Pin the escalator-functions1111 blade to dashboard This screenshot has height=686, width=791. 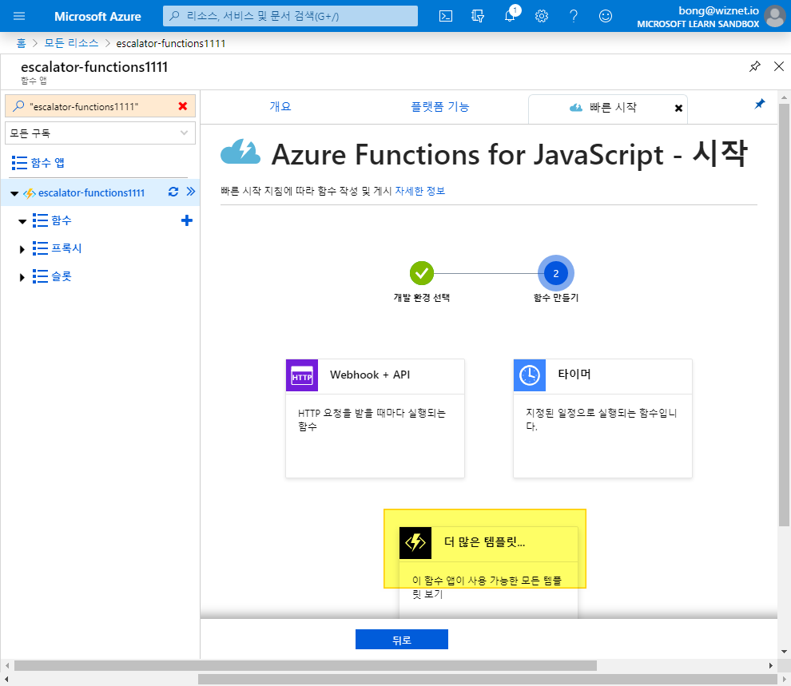pos(755,66)
